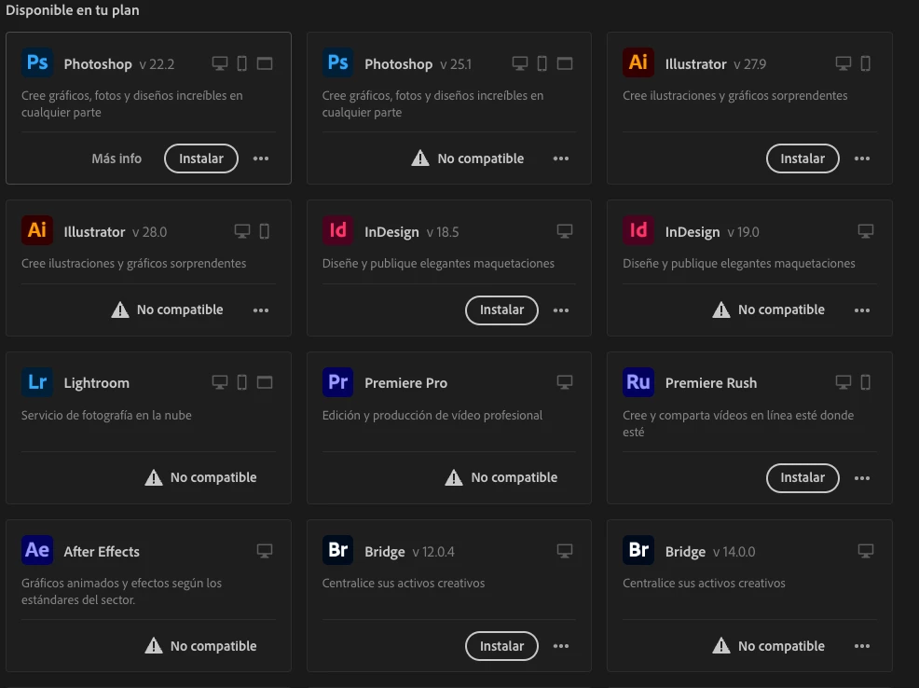Click the Illustrator v 27.9 app icon
This screenshot has width=919, height=688.
(x=638, y=62)
